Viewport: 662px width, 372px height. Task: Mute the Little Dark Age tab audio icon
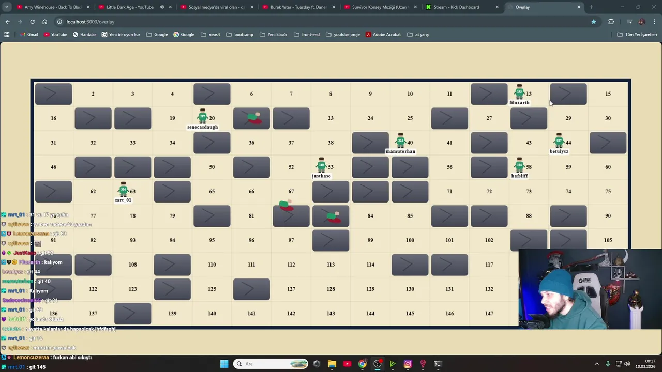click(x=162, y=7)
